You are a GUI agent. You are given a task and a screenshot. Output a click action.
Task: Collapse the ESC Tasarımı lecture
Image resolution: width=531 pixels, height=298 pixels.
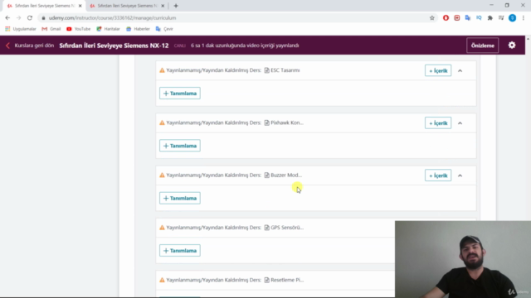click(x=460, y=70)
